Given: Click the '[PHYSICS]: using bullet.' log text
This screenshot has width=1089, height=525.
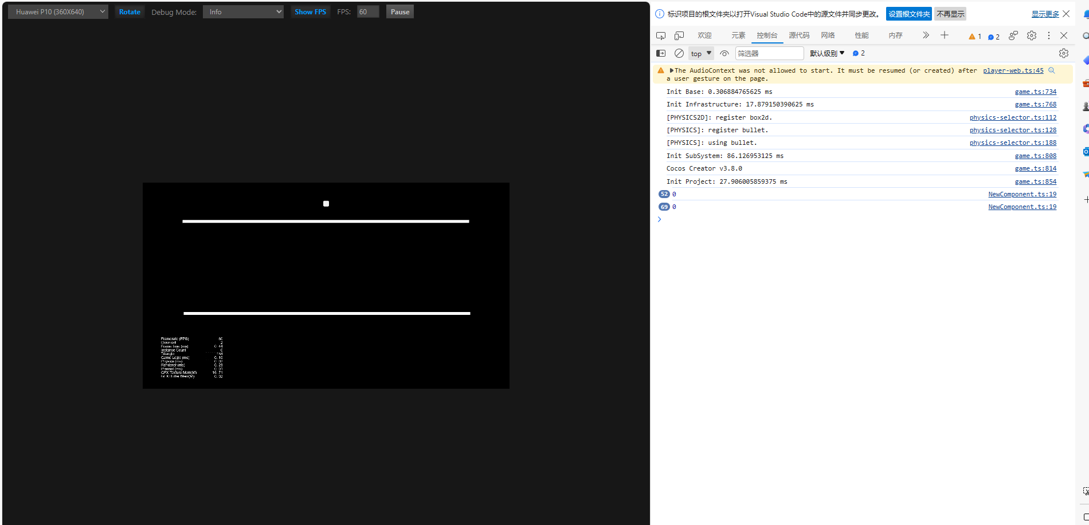Looking at the screenshot, I should click(x=712, y=143).
